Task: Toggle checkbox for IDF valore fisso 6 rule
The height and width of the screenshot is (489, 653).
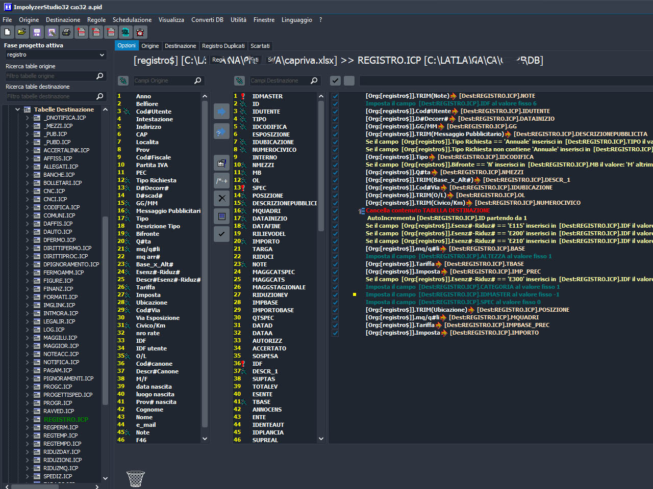Action: click(x=335, y=103)
